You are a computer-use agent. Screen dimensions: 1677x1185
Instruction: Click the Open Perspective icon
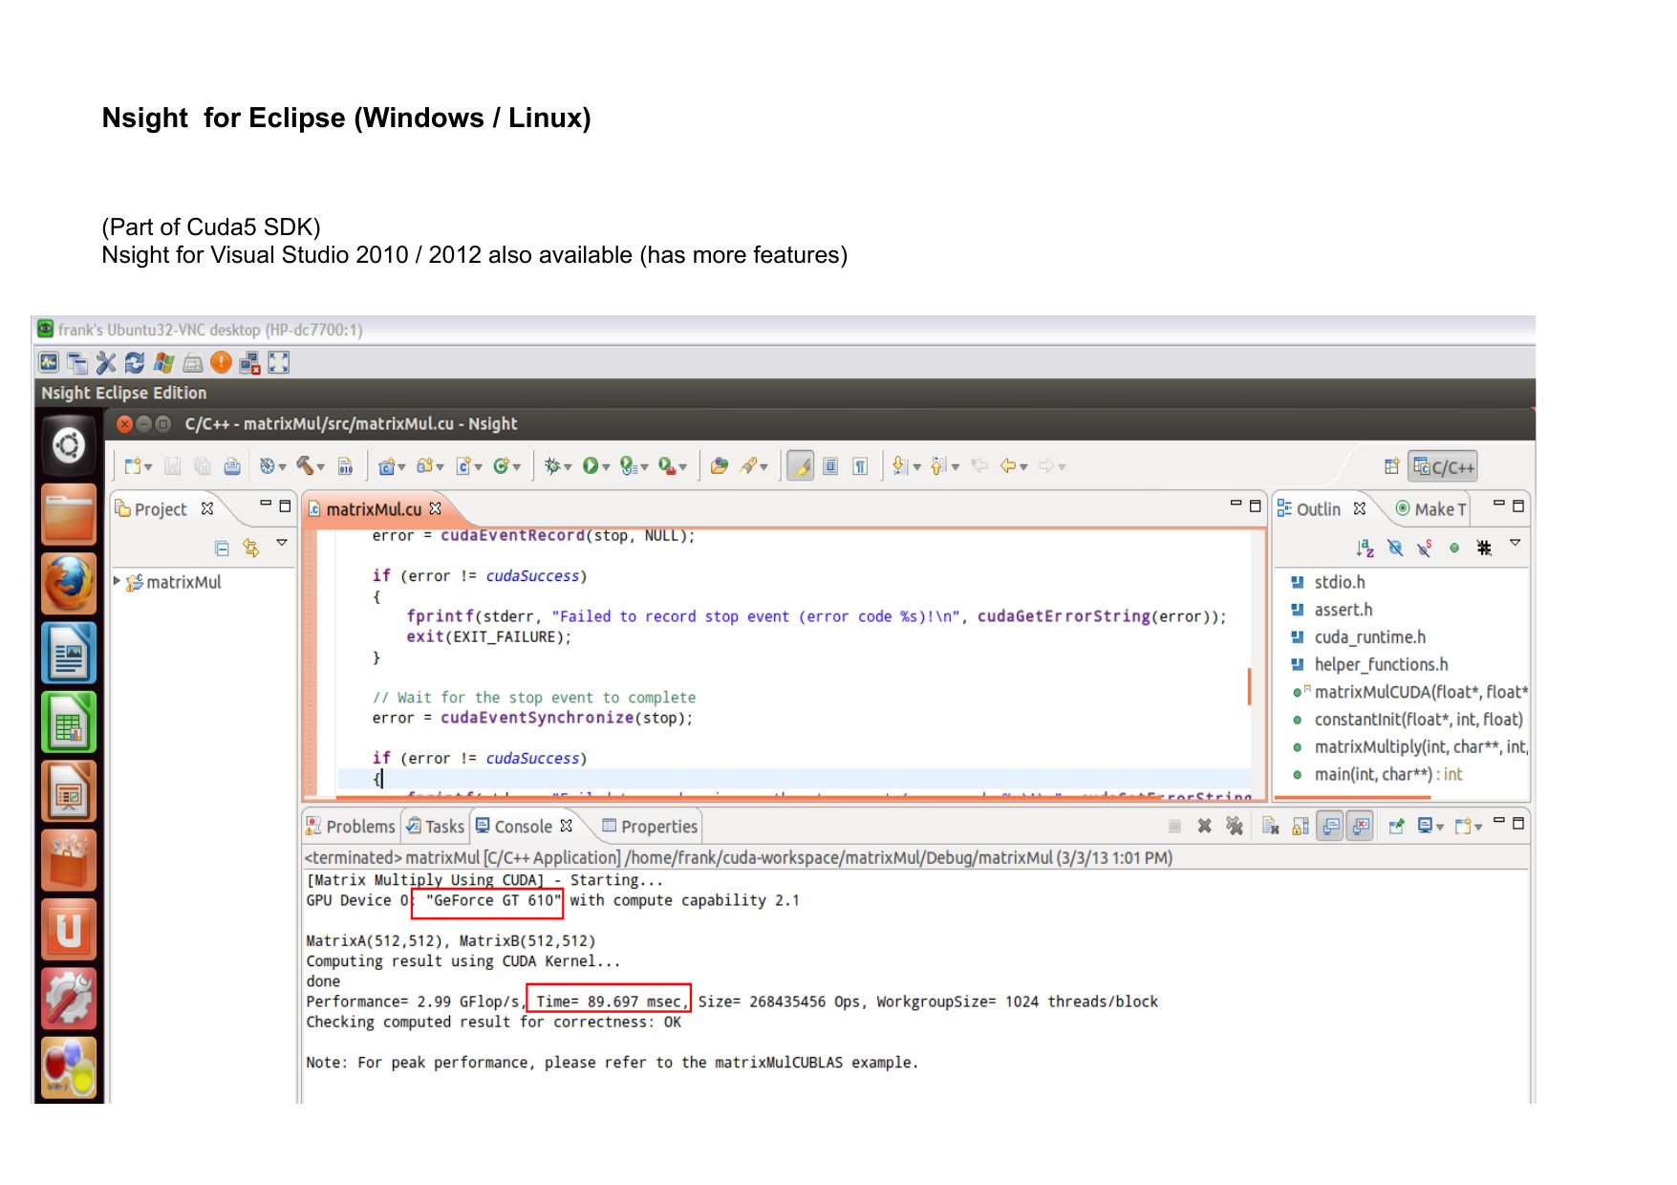(1391, 466)
